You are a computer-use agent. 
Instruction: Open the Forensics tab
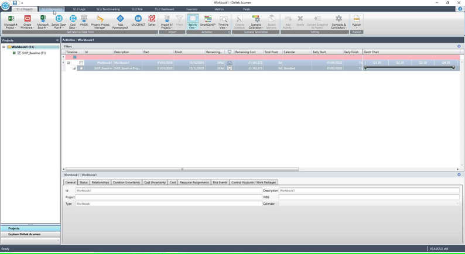coord(192,9)
